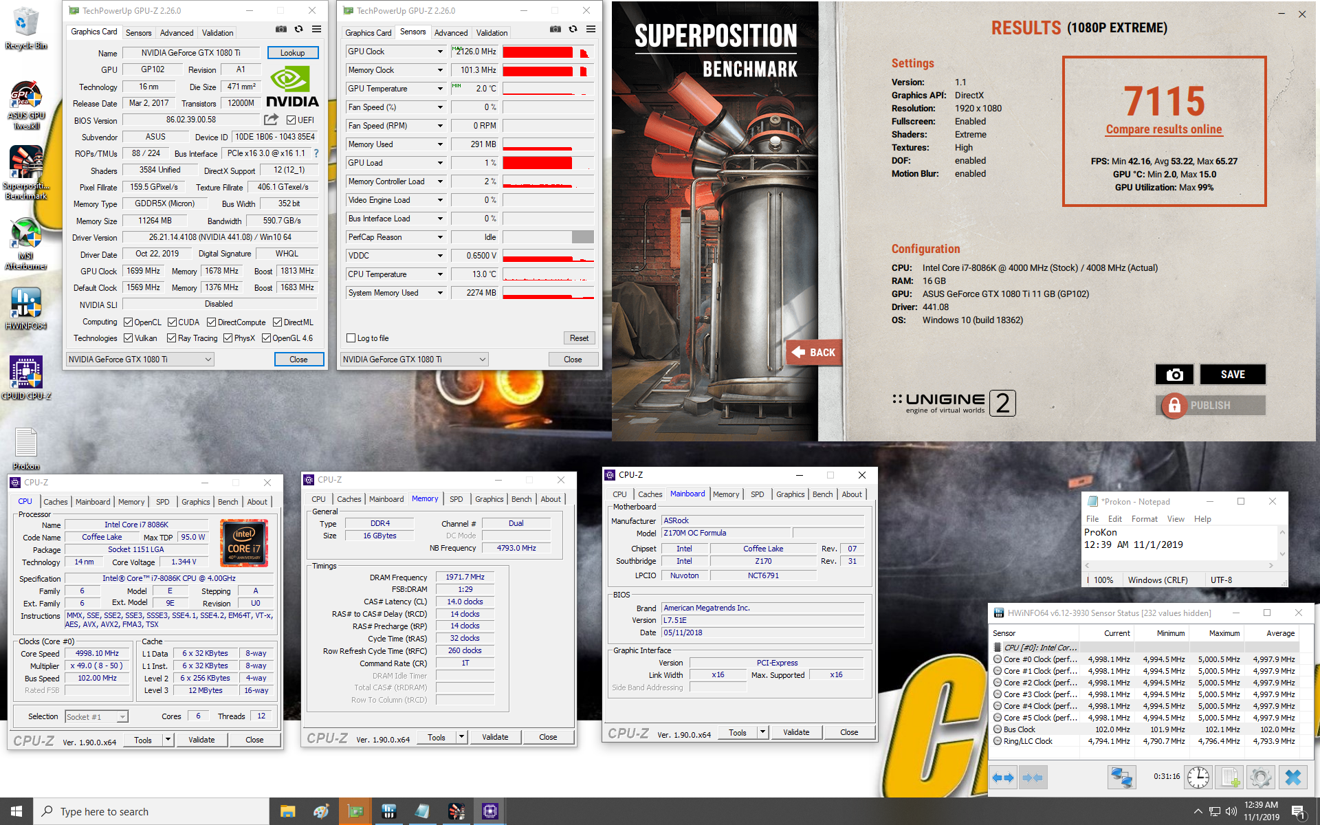Open the PerfCap Reason sensor dropdown
The height and width of the screenshot is (825, 1320).
[440, 237]
